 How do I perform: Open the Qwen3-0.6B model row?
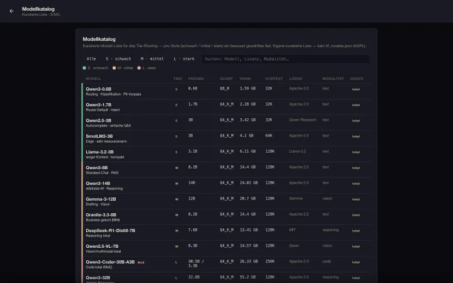click(x=226, y=91)
